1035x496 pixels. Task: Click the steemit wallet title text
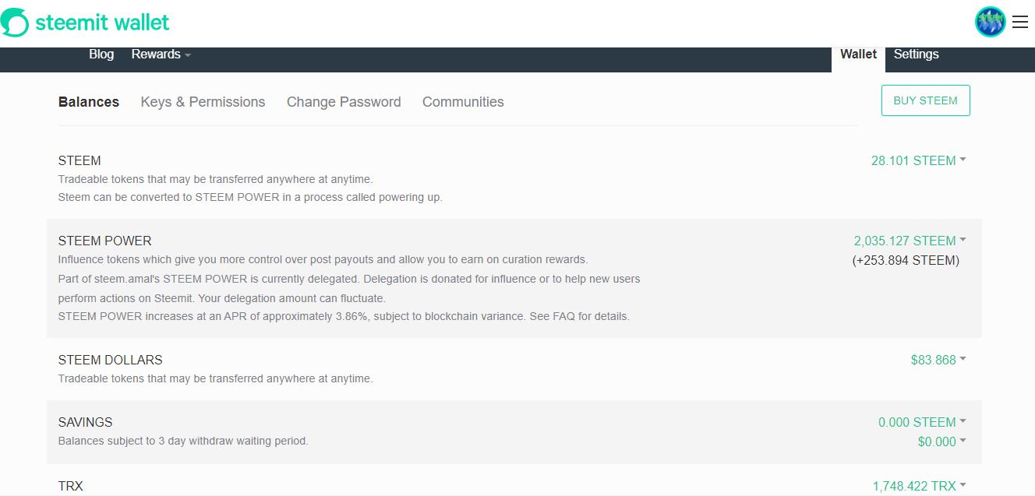coord(102,23)
